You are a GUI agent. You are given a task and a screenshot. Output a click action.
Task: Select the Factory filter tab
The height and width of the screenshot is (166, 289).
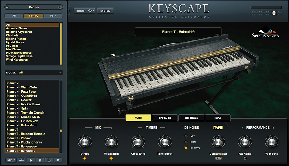tap(33, 16)
